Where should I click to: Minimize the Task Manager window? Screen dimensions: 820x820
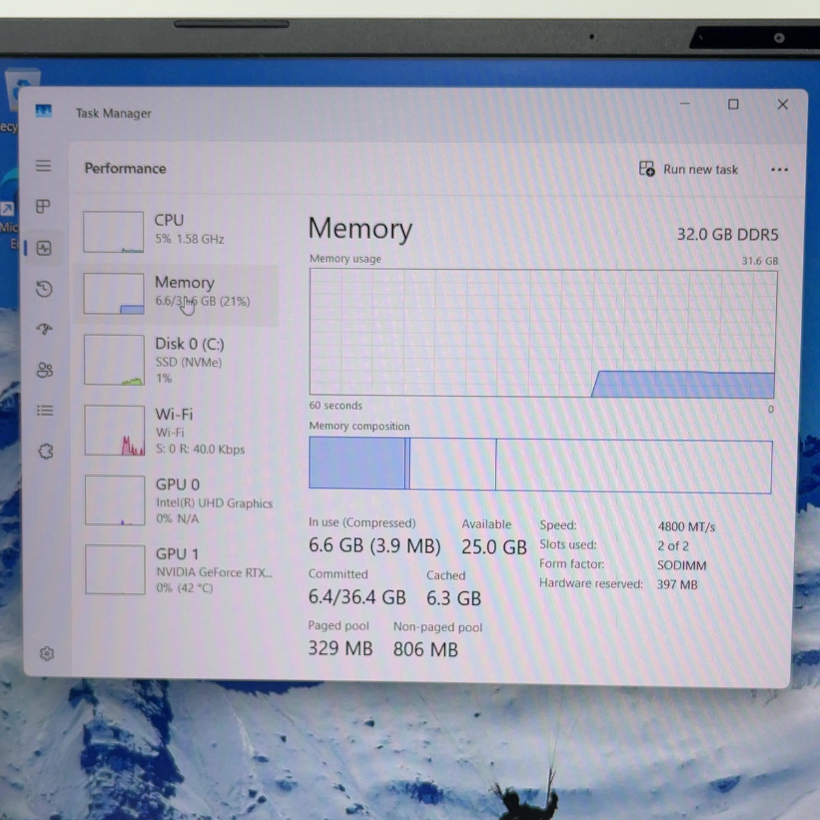pyautogui.click(x=685, y=104)
